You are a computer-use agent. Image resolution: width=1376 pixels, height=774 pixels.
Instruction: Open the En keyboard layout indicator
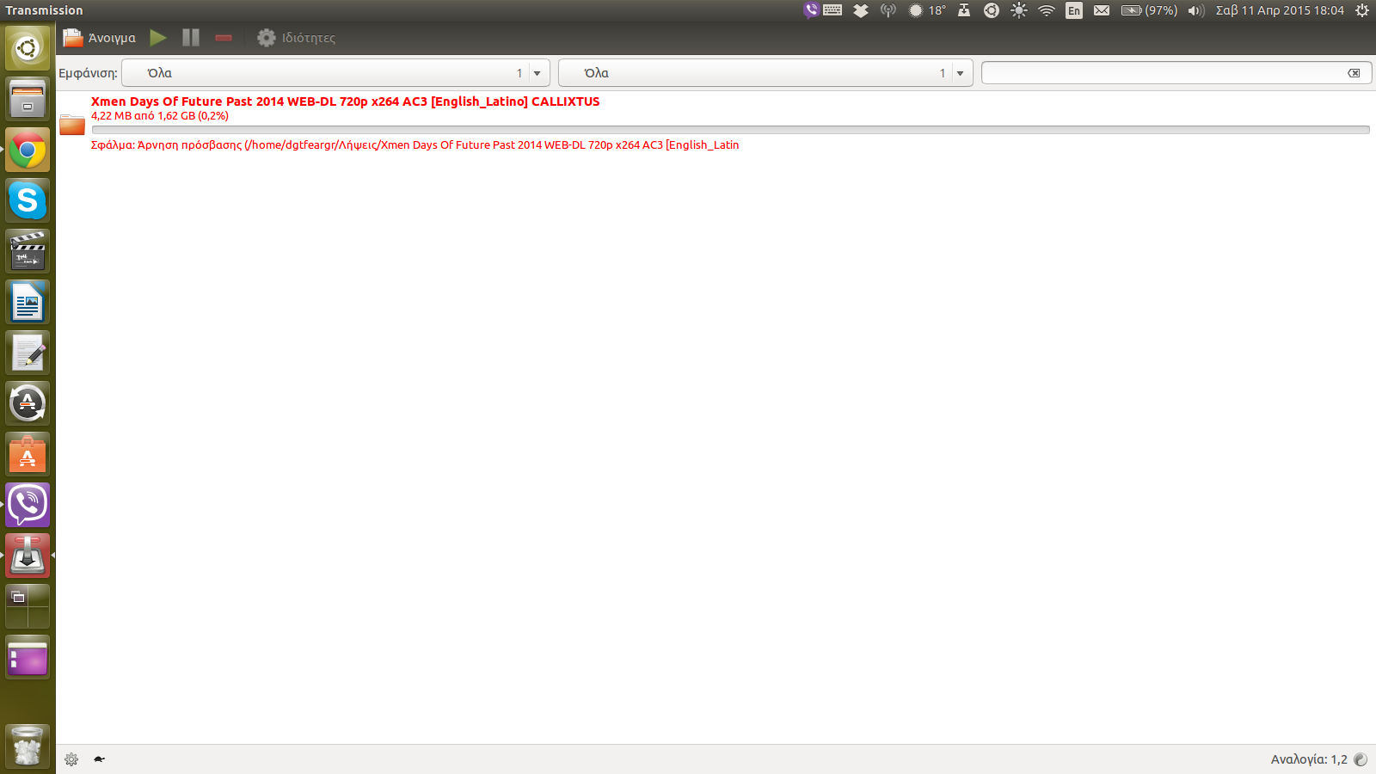1074,10
